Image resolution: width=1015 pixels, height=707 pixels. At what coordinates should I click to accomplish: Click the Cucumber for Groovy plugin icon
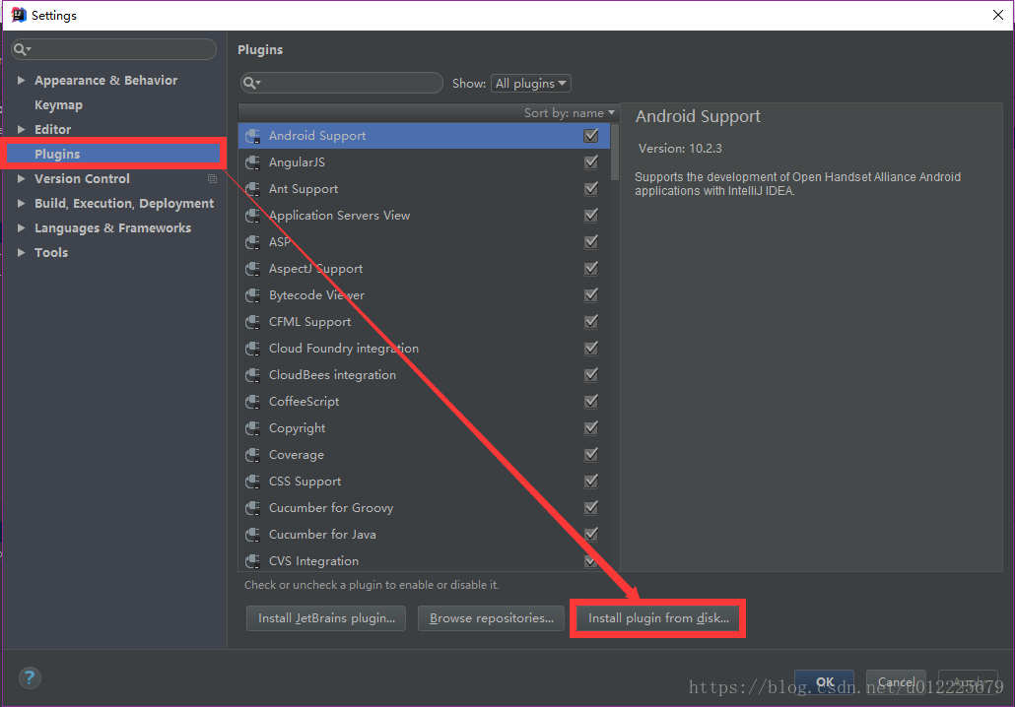coord(253,508)
